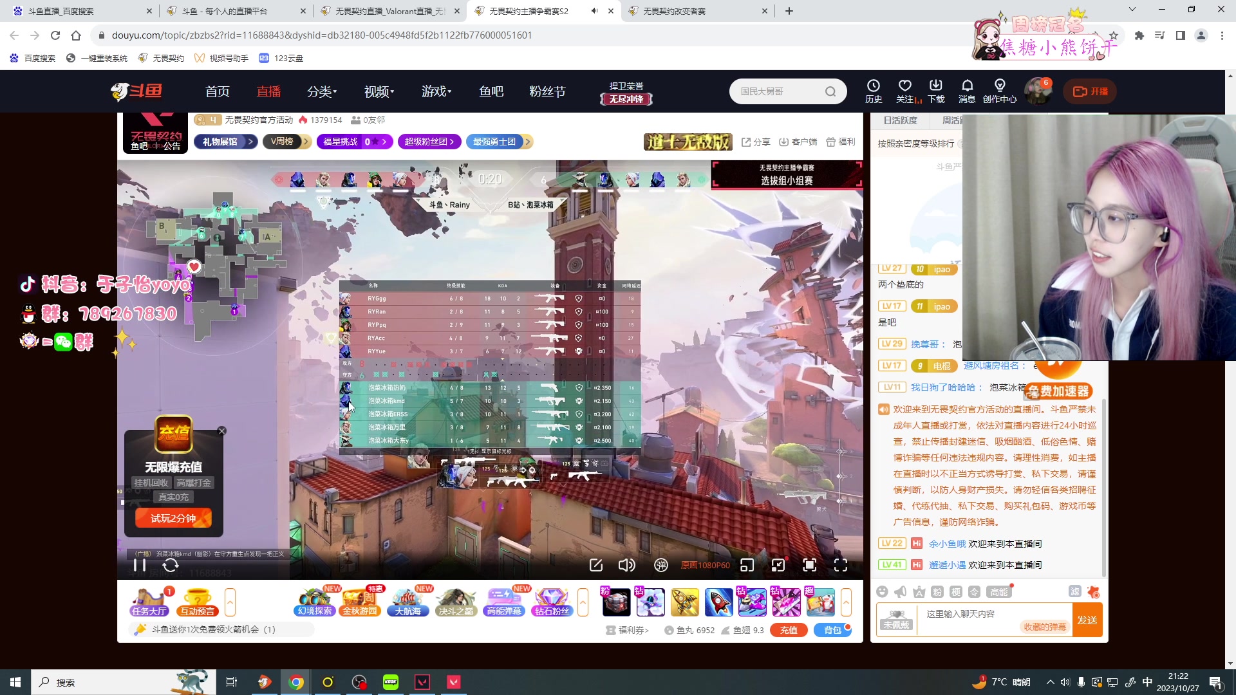Screen dimensions: 1236x695
Task: Open the emoji picker in chat
Action: click(x=882, y=592)
